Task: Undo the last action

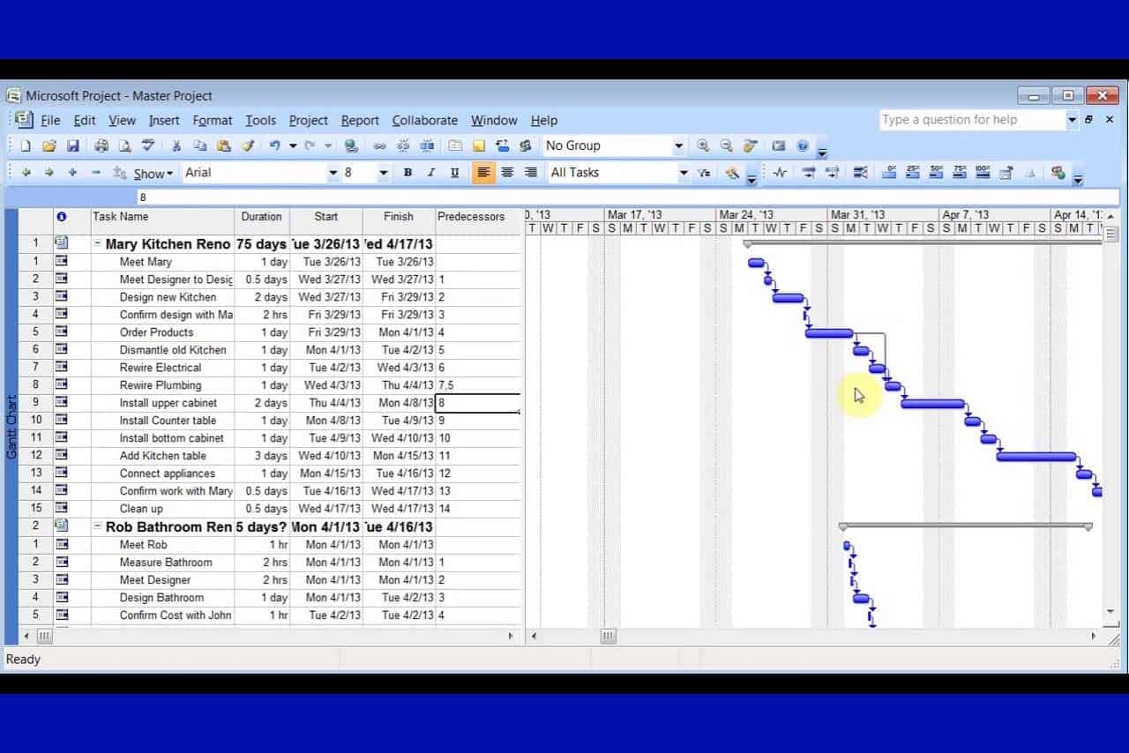Action: 275,146
